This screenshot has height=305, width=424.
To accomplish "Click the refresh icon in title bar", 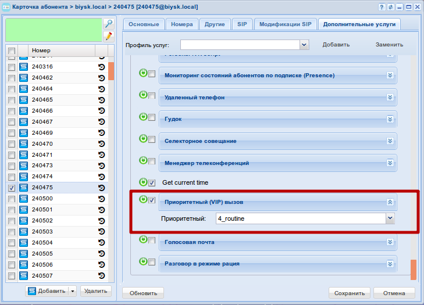I will pos(390,7).
